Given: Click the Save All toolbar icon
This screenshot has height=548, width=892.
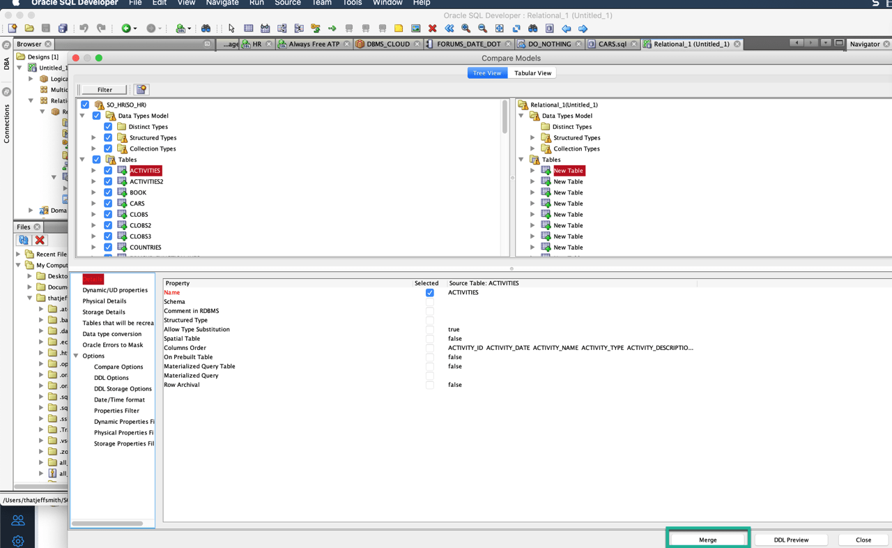Looking at the screenshot, I should coord(63,28).
